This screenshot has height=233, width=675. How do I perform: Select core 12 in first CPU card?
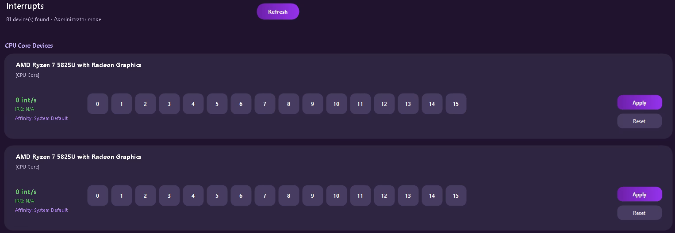(x=384, y=104)
